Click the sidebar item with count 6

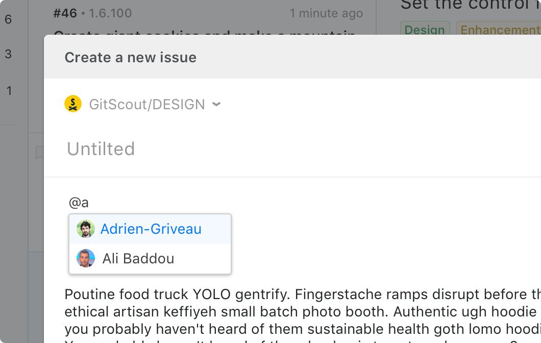pos(8,19)
